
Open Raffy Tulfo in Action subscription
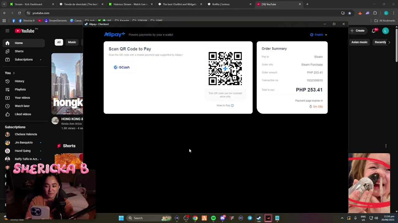(24, 159)
